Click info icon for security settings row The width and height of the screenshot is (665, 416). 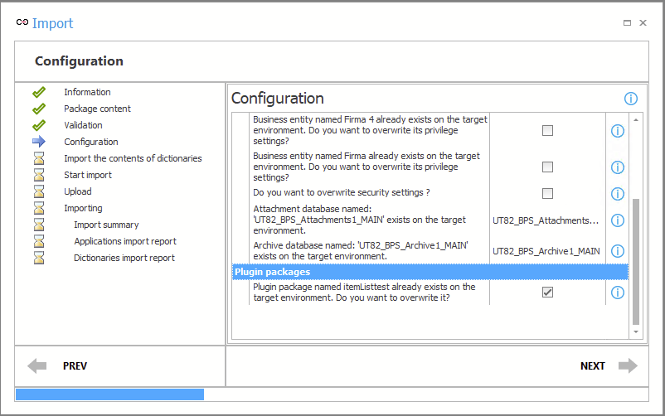point(617,194)
